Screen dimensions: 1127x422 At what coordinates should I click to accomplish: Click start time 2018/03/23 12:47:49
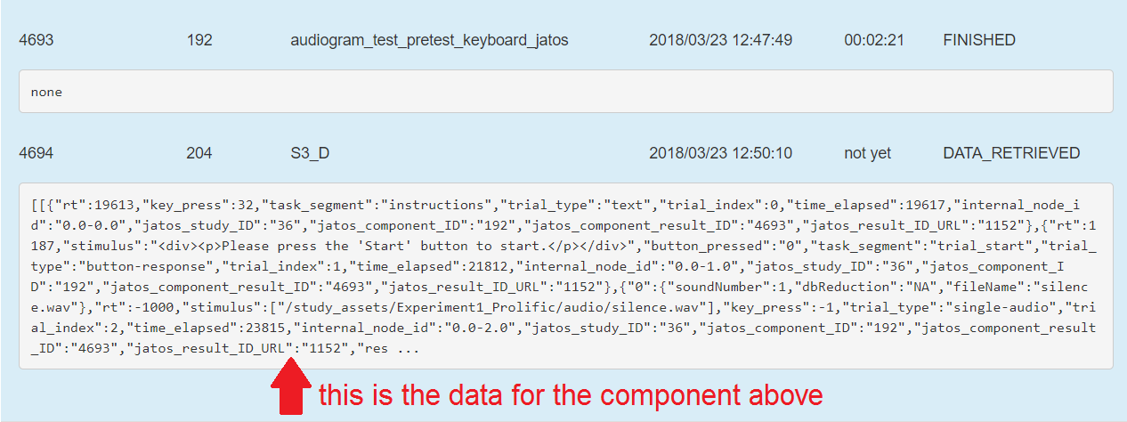coord(720,40)
